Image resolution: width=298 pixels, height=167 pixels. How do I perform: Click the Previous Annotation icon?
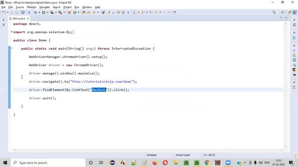coord(143,13)
